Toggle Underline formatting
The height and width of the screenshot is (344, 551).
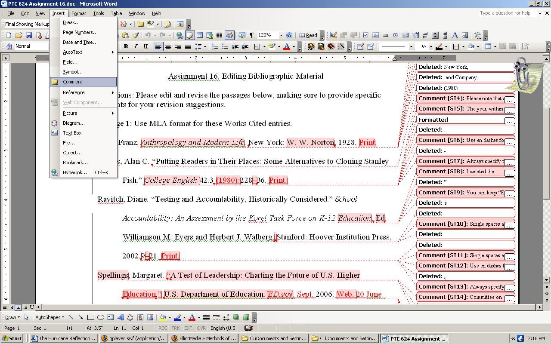click(x=145, y=46)
